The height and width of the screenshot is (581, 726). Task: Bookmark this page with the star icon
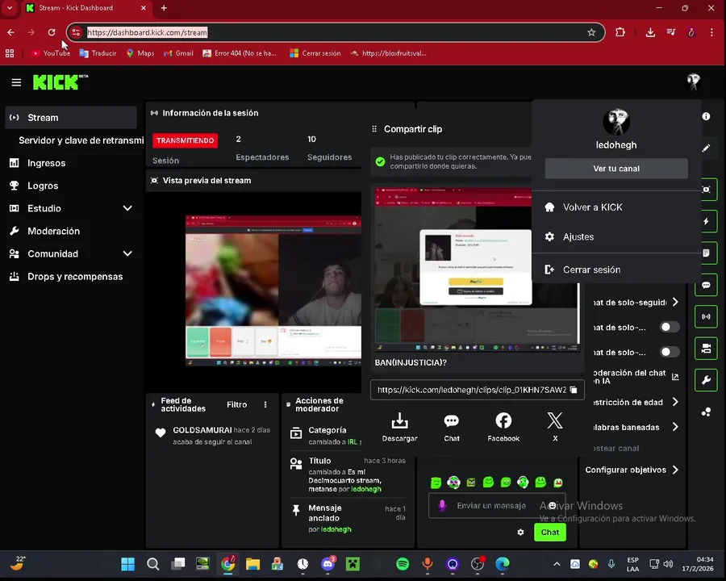tap(591, 32)
